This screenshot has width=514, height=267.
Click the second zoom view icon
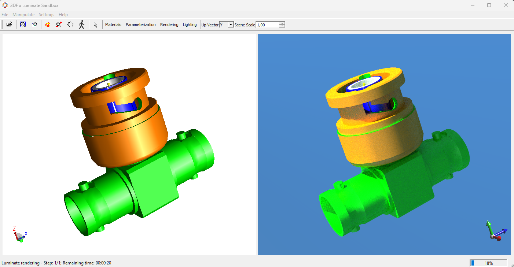point(34,25)
